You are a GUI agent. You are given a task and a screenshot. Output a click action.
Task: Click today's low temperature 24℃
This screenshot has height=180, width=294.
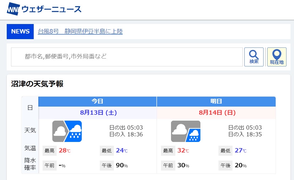[122, 151]
